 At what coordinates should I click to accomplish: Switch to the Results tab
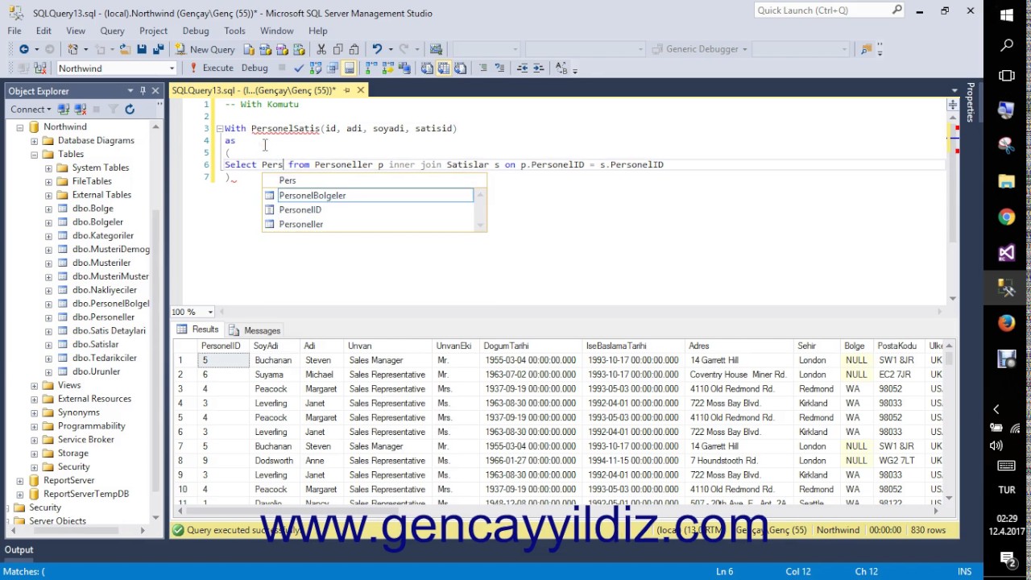click(198, 329)
